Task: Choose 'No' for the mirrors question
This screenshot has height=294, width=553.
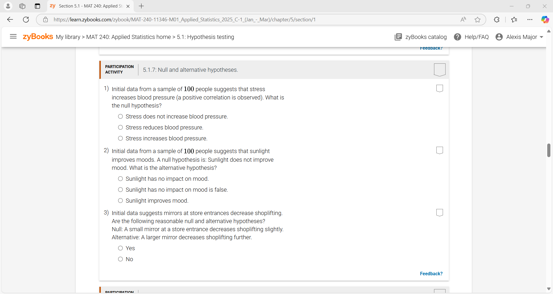Action: point(120,259)
